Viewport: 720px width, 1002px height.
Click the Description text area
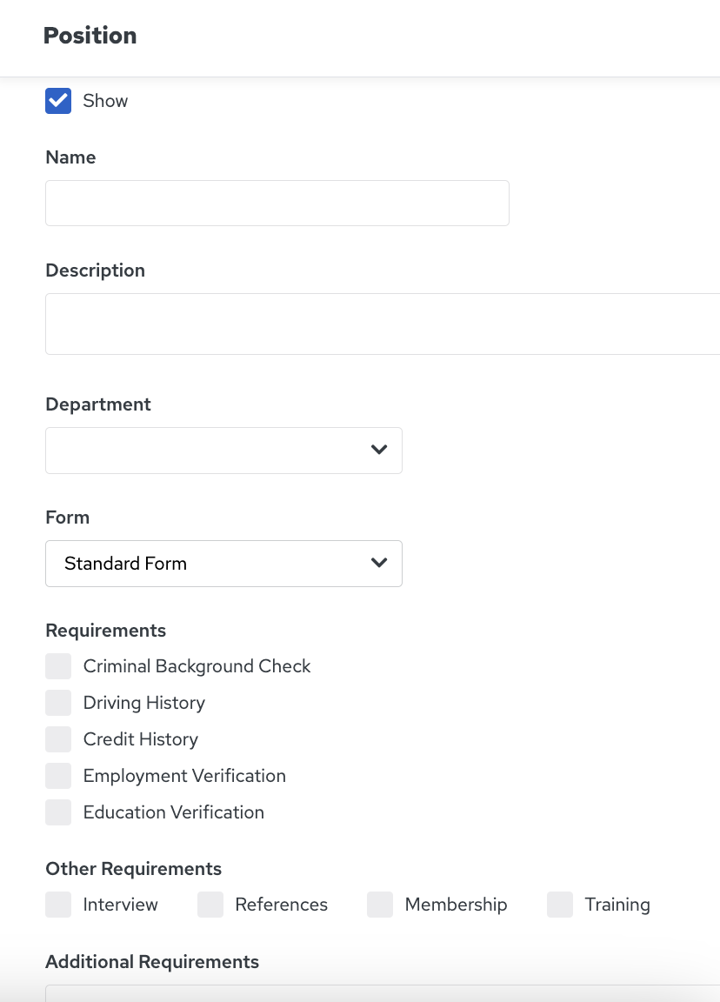[383, 324]
